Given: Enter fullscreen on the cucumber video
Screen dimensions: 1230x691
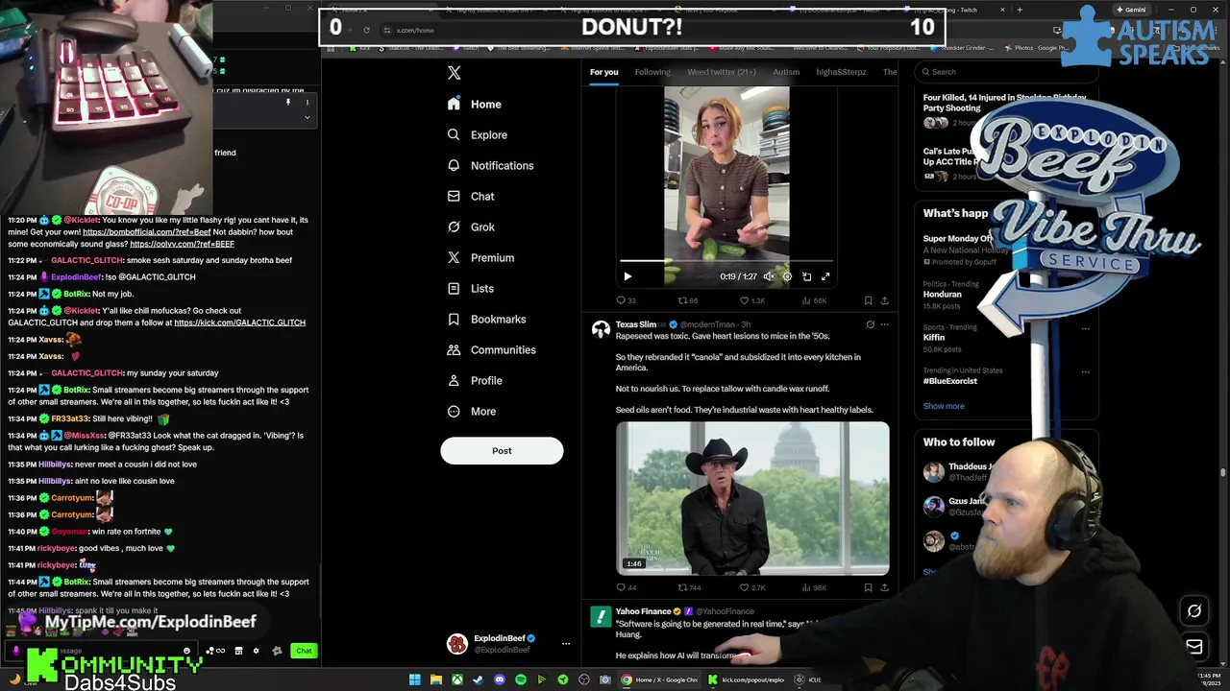Looking at the screenshot, I should 825,276.
